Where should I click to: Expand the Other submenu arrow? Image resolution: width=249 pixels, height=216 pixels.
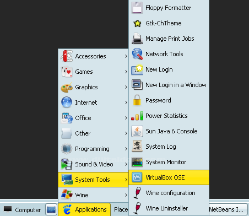coord(126,133)
